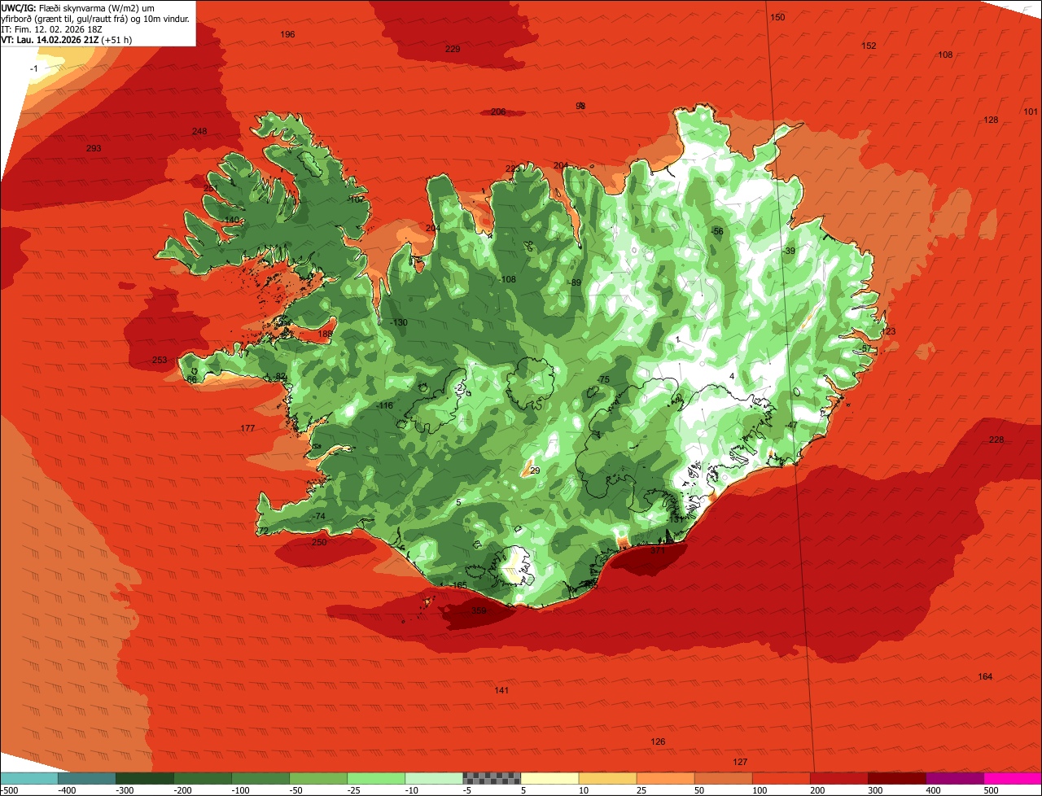Click the '223' value on the north coast
Screen dimensions: 1042x796
512,168
